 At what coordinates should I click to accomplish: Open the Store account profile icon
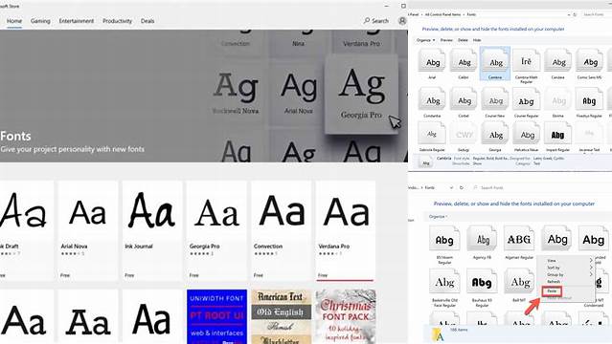402,21
